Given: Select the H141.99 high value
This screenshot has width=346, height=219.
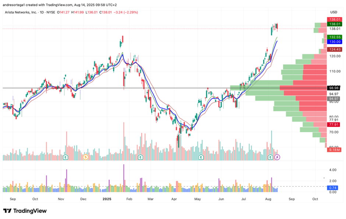Looking at the screenshot, I should point(77,12).
